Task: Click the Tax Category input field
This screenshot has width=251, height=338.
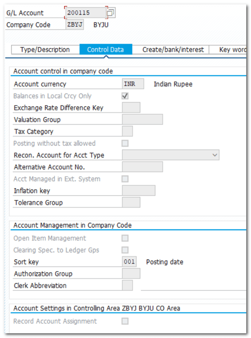Action: pyautogui.click(x=127, y=131)
